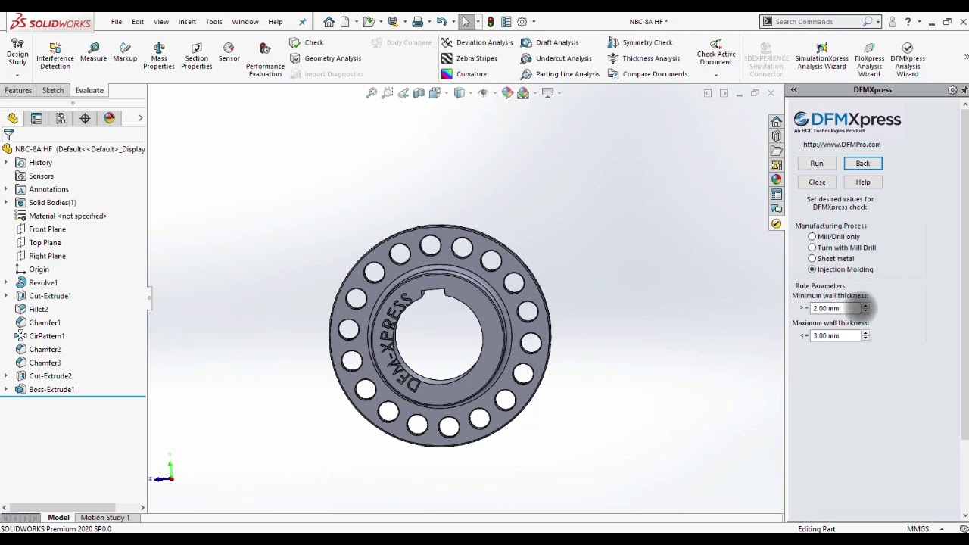Expand the Annotations folder
Screen dimensions: 969x545
point(6,189)
